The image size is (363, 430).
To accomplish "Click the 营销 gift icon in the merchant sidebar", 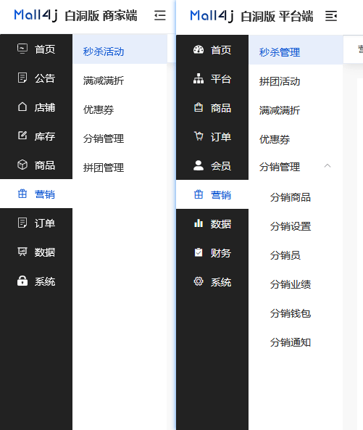I will pyautogui.click(x=22, y=194).
